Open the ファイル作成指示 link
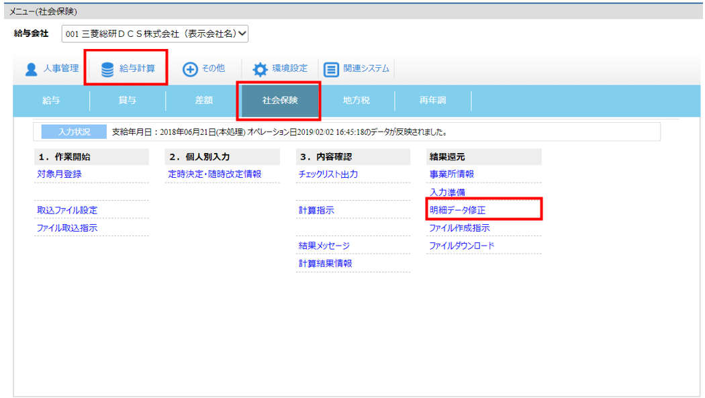Image resolution: width=705 pixels, height=398 pixels. [459, 228]
